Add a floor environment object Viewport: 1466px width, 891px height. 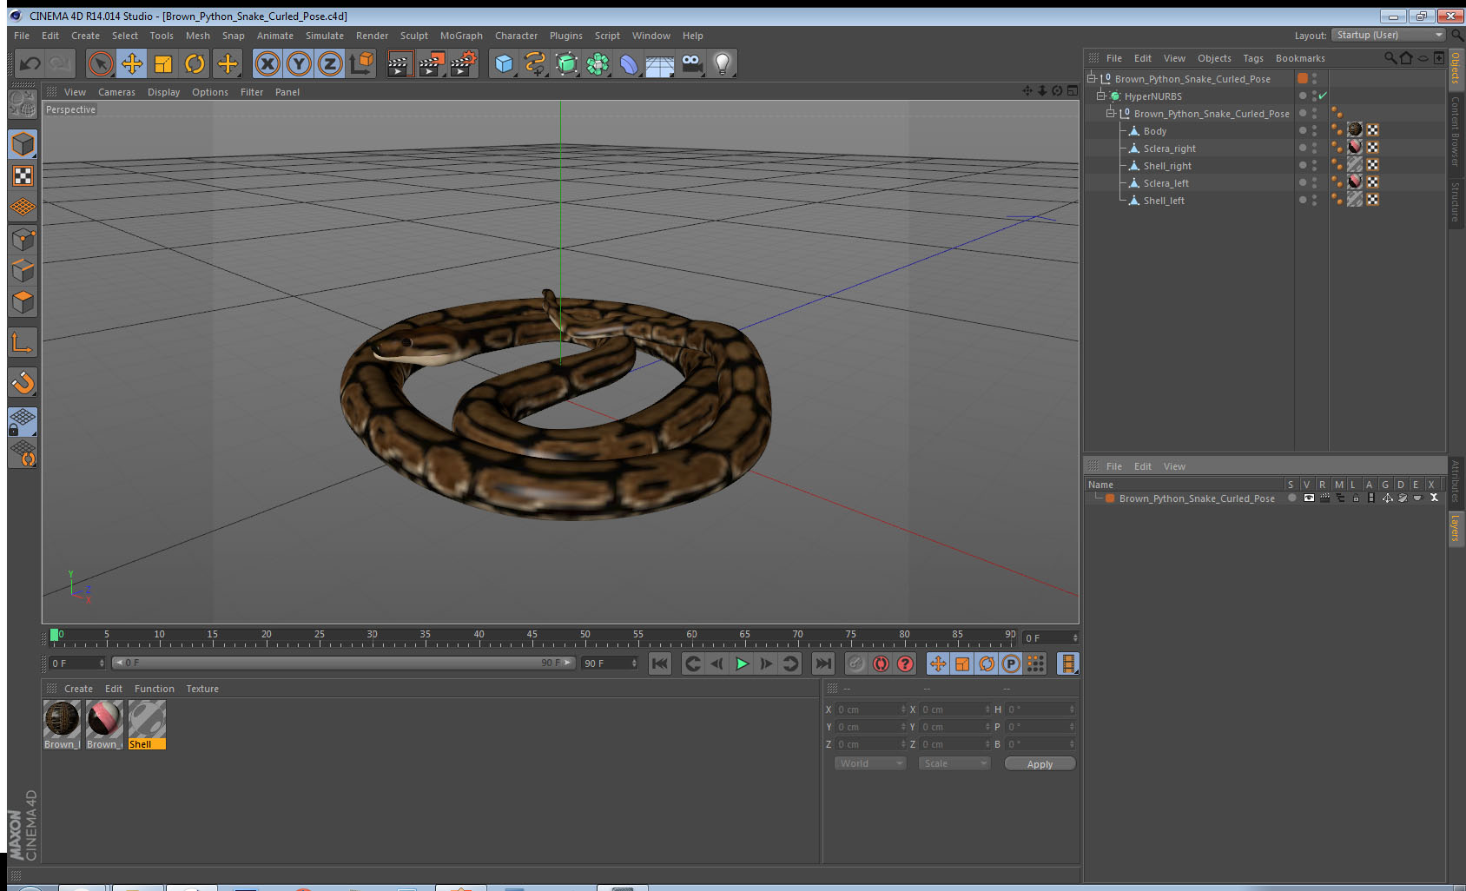pyautogui.click(x=660, y=63)
